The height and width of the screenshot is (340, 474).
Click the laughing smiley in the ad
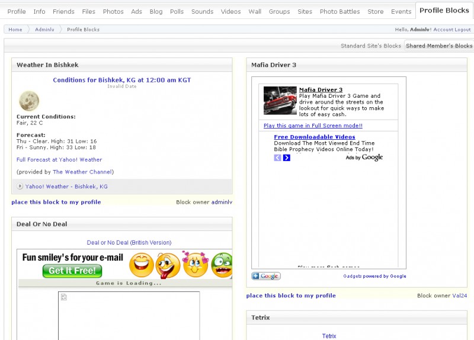click(x=142, y=265)
